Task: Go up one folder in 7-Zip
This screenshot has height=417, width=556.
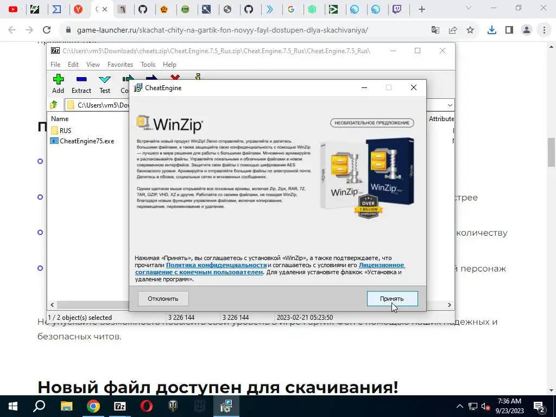Action: 54,105
